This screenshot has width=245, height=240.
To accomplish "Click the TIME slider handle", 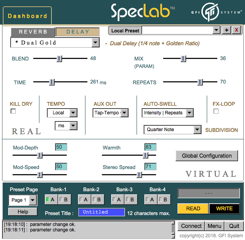I will click(x=52, y=82).
